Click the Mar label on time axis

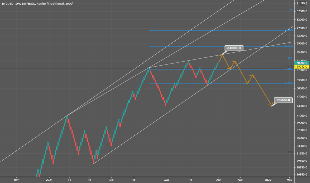pos(167,180)
